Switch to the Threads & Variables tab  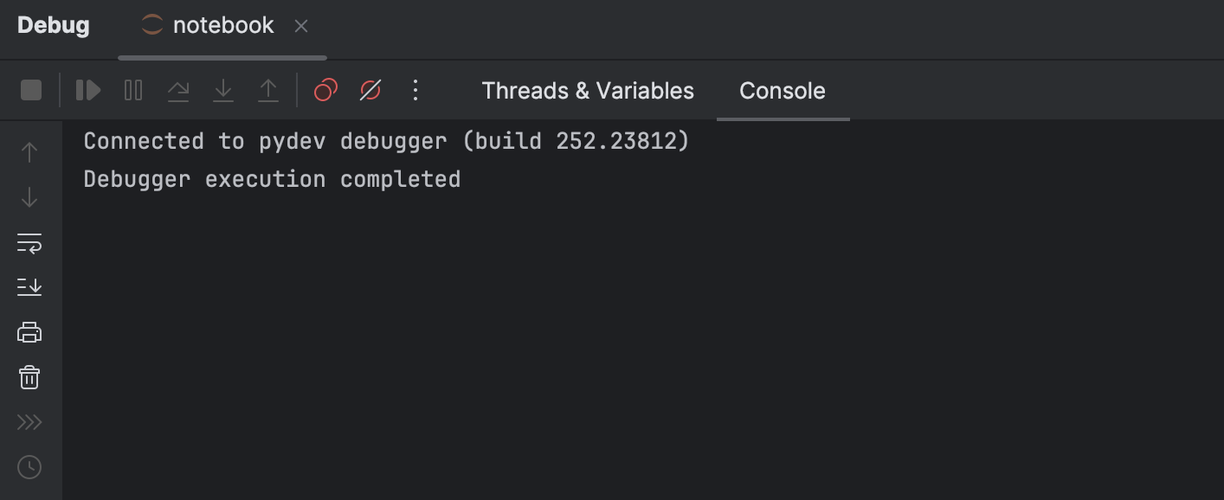pyautogui.click(x=588, y=90)
